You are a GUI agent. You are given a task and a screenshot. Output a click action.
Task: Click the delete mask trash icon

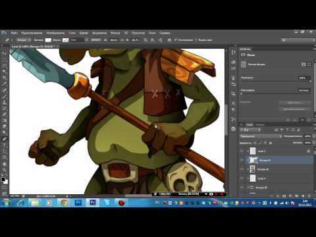point(309,120)
